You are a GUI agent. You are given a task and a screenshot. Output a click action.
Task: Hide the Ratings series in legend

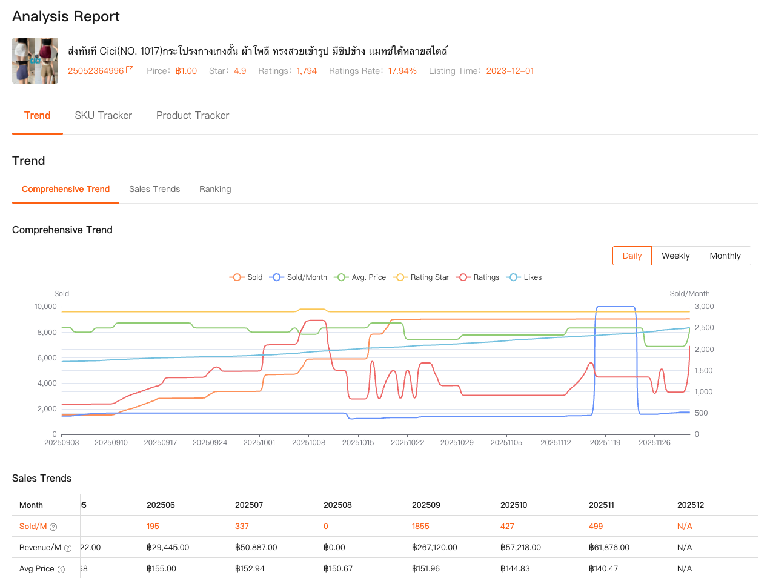click(463, 277)
